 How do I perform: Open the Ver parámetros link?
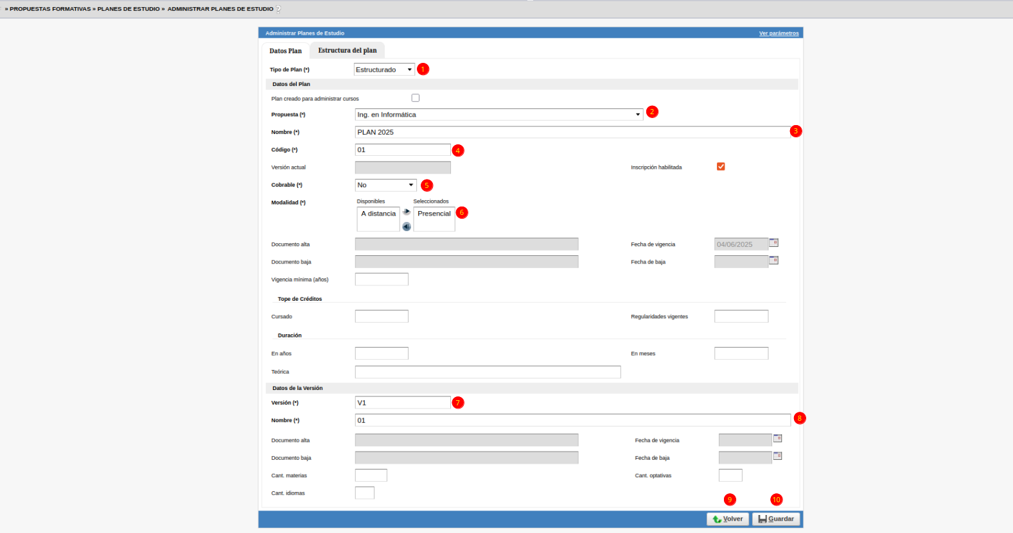point(779,33)
